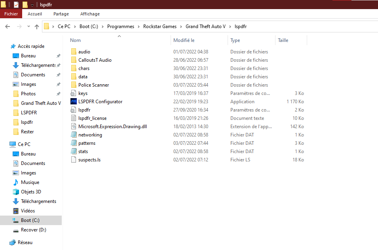Open Photos folder in quick access

click(x=28, y=94)
